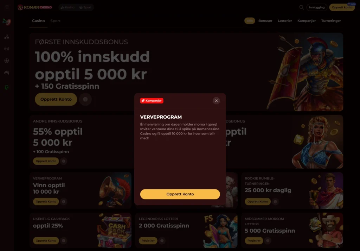This screenshot has height=251, width=360.
Task: Open the cherries slots icon in sidebar
Action: (x=7, y=37)
